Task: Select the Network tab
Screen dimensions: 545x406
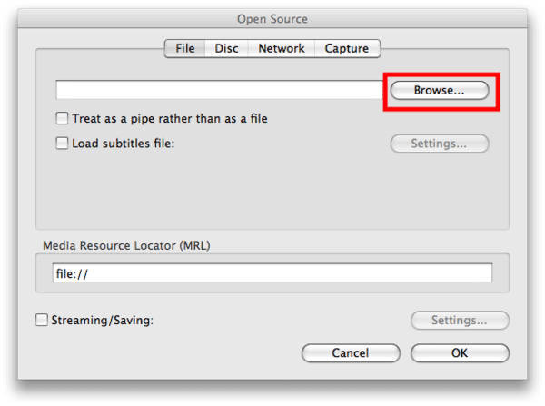Action: tap(282, 48)
